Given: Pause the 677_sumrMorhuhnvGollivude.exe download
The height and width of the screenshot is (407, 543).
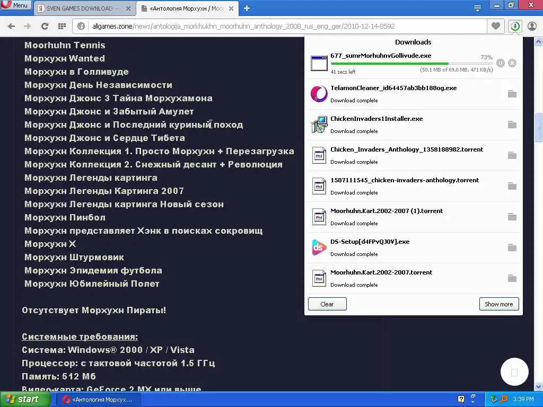Looking at the screenshot, I should 501,63.
